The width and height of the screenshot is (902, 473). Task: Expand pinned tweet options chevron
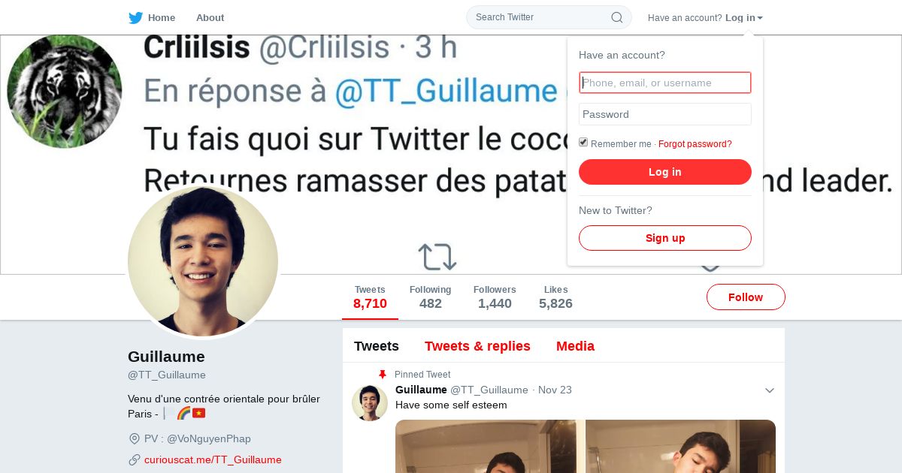pos(770,390)
